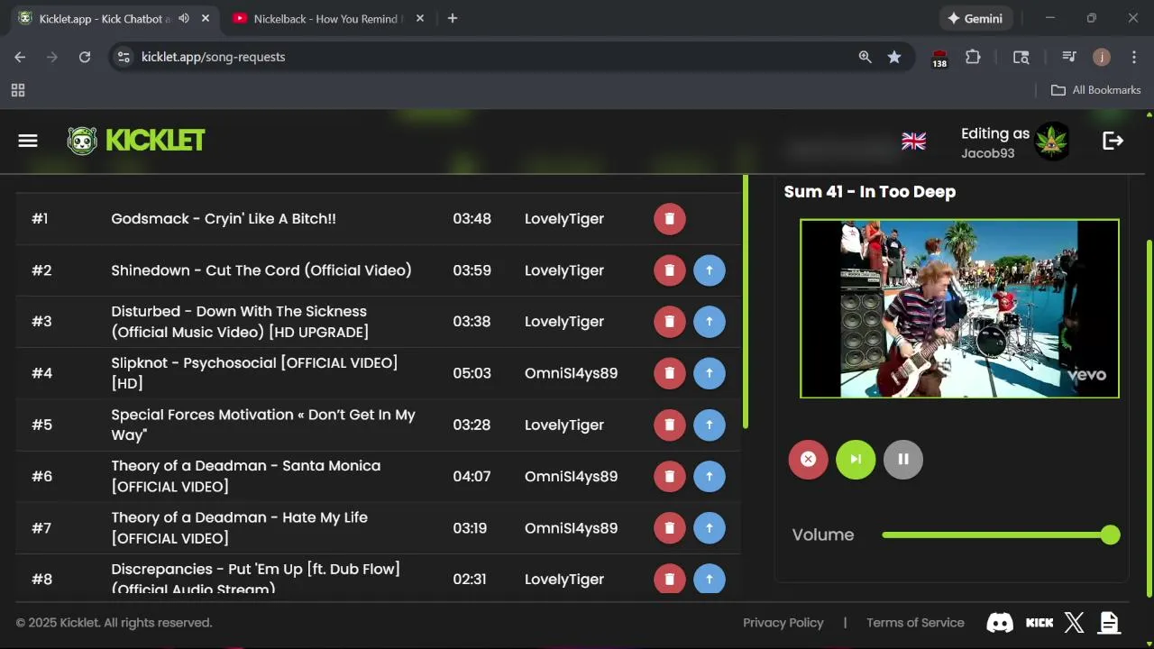This screenshot has width=1154, height=649.
Task: Log out using the exit icon
Action: coord(1113,141)
